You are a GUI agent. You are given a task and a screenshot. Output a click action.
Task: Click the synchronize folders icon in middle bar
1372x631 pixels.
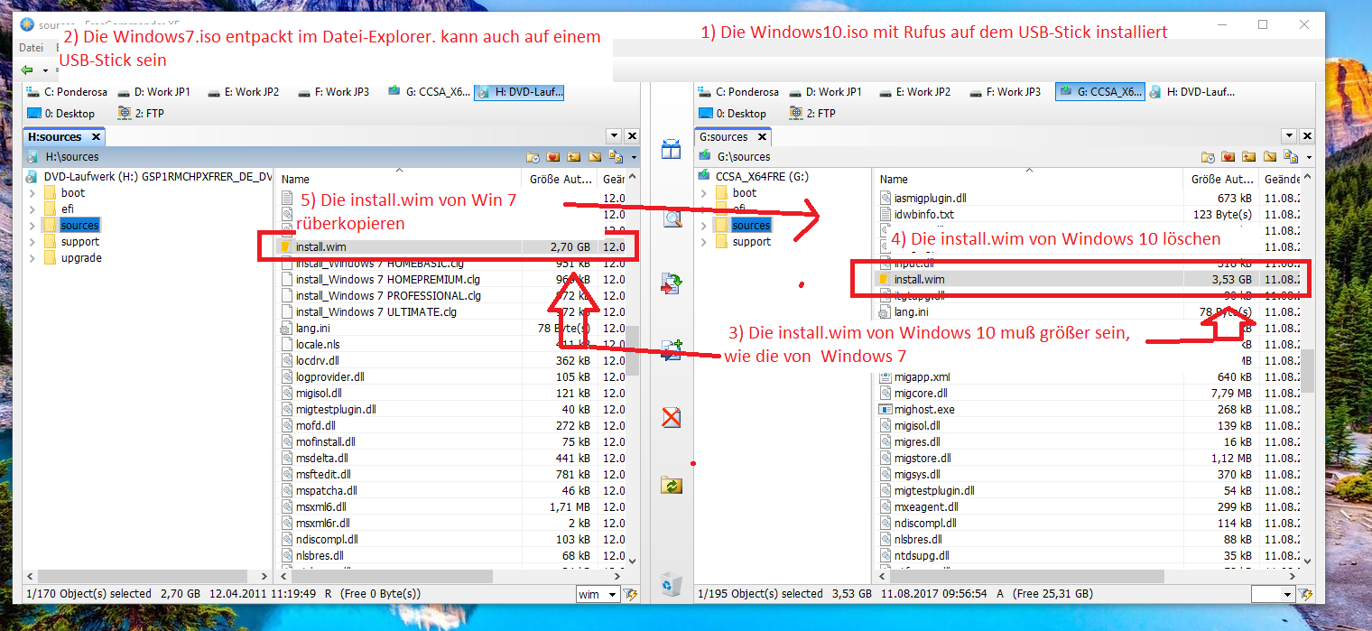[x=672, y=485]
